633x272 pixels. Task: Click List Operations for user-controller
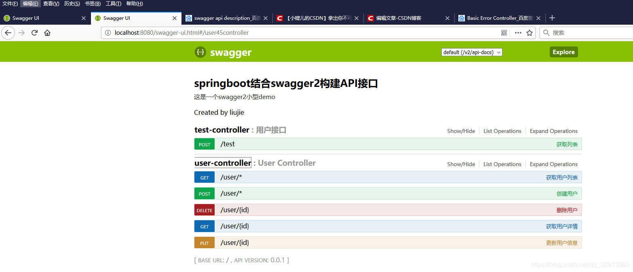coord(502,164)
